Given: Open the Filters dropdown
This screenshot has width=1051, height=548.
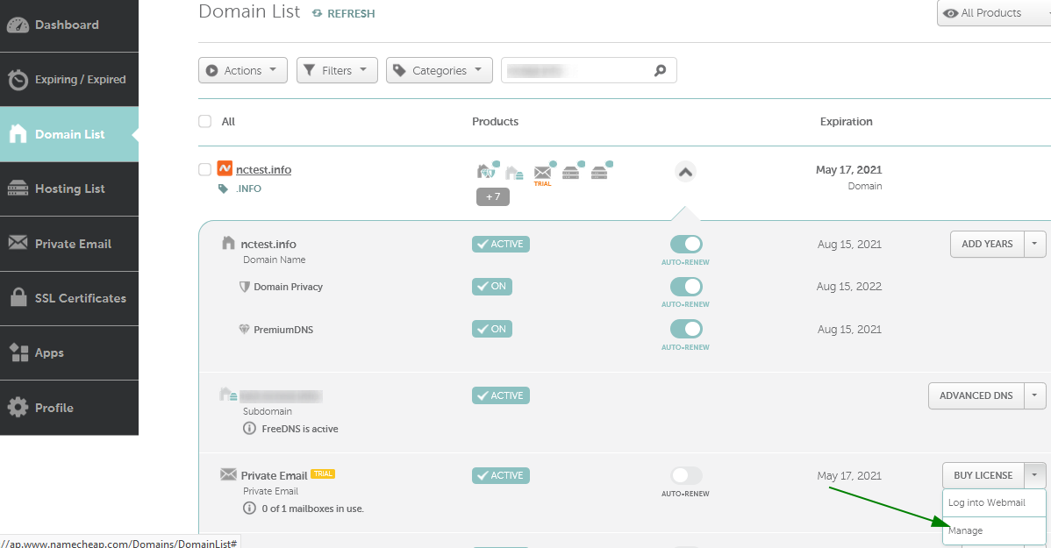Looking at the screenshot, I should (x=337, y=70).
